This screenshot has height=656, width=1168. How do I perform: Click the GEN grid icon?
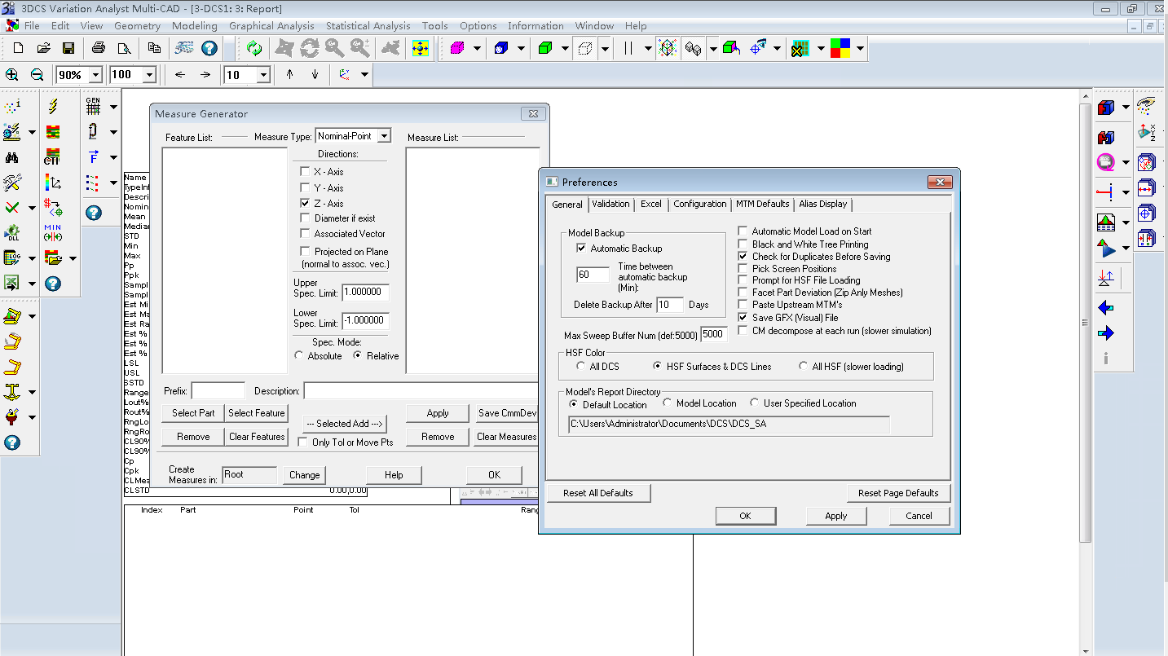click(x=94, y=107)
